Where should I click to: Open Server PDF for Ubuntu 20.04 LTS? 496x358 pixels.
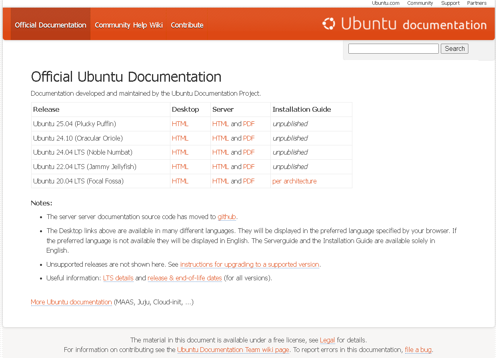pyautogui.click(x=249, y=181)
